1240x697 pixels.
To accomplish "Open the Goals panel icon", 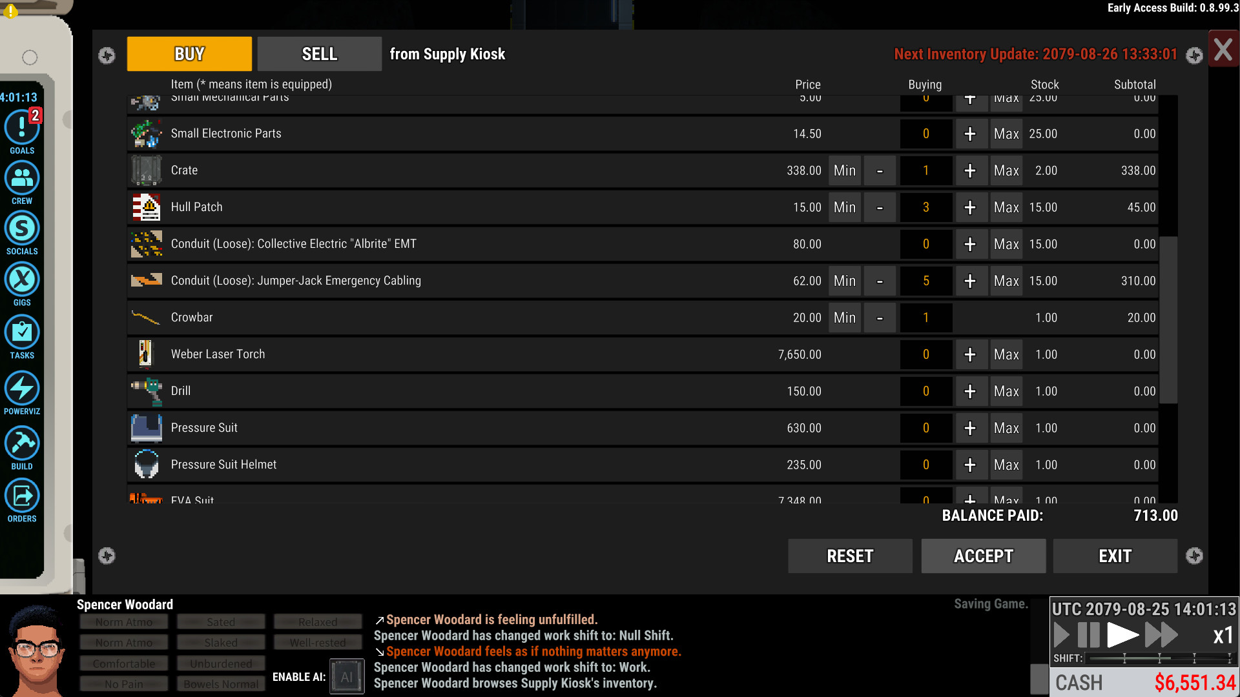I will pos(22,128).
